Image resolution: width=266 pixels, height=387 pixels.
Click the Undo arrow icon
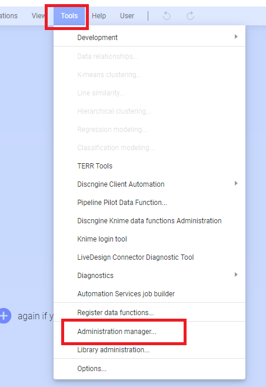click(167, 16)
